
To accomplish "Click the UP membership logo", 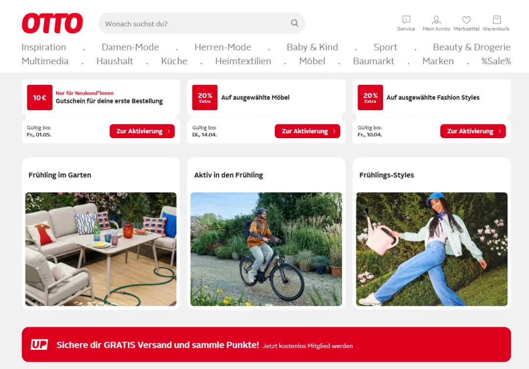I will [x=39, y=344].
